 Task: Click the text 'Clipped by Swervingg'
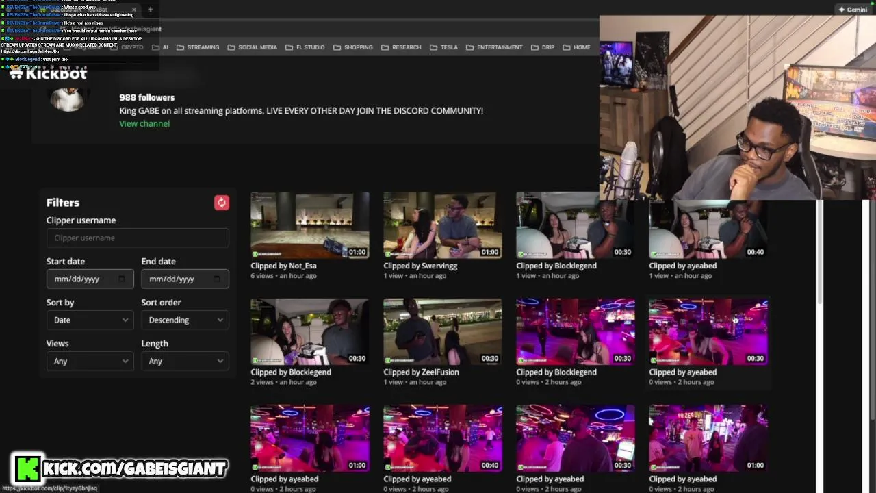[420, 266]
